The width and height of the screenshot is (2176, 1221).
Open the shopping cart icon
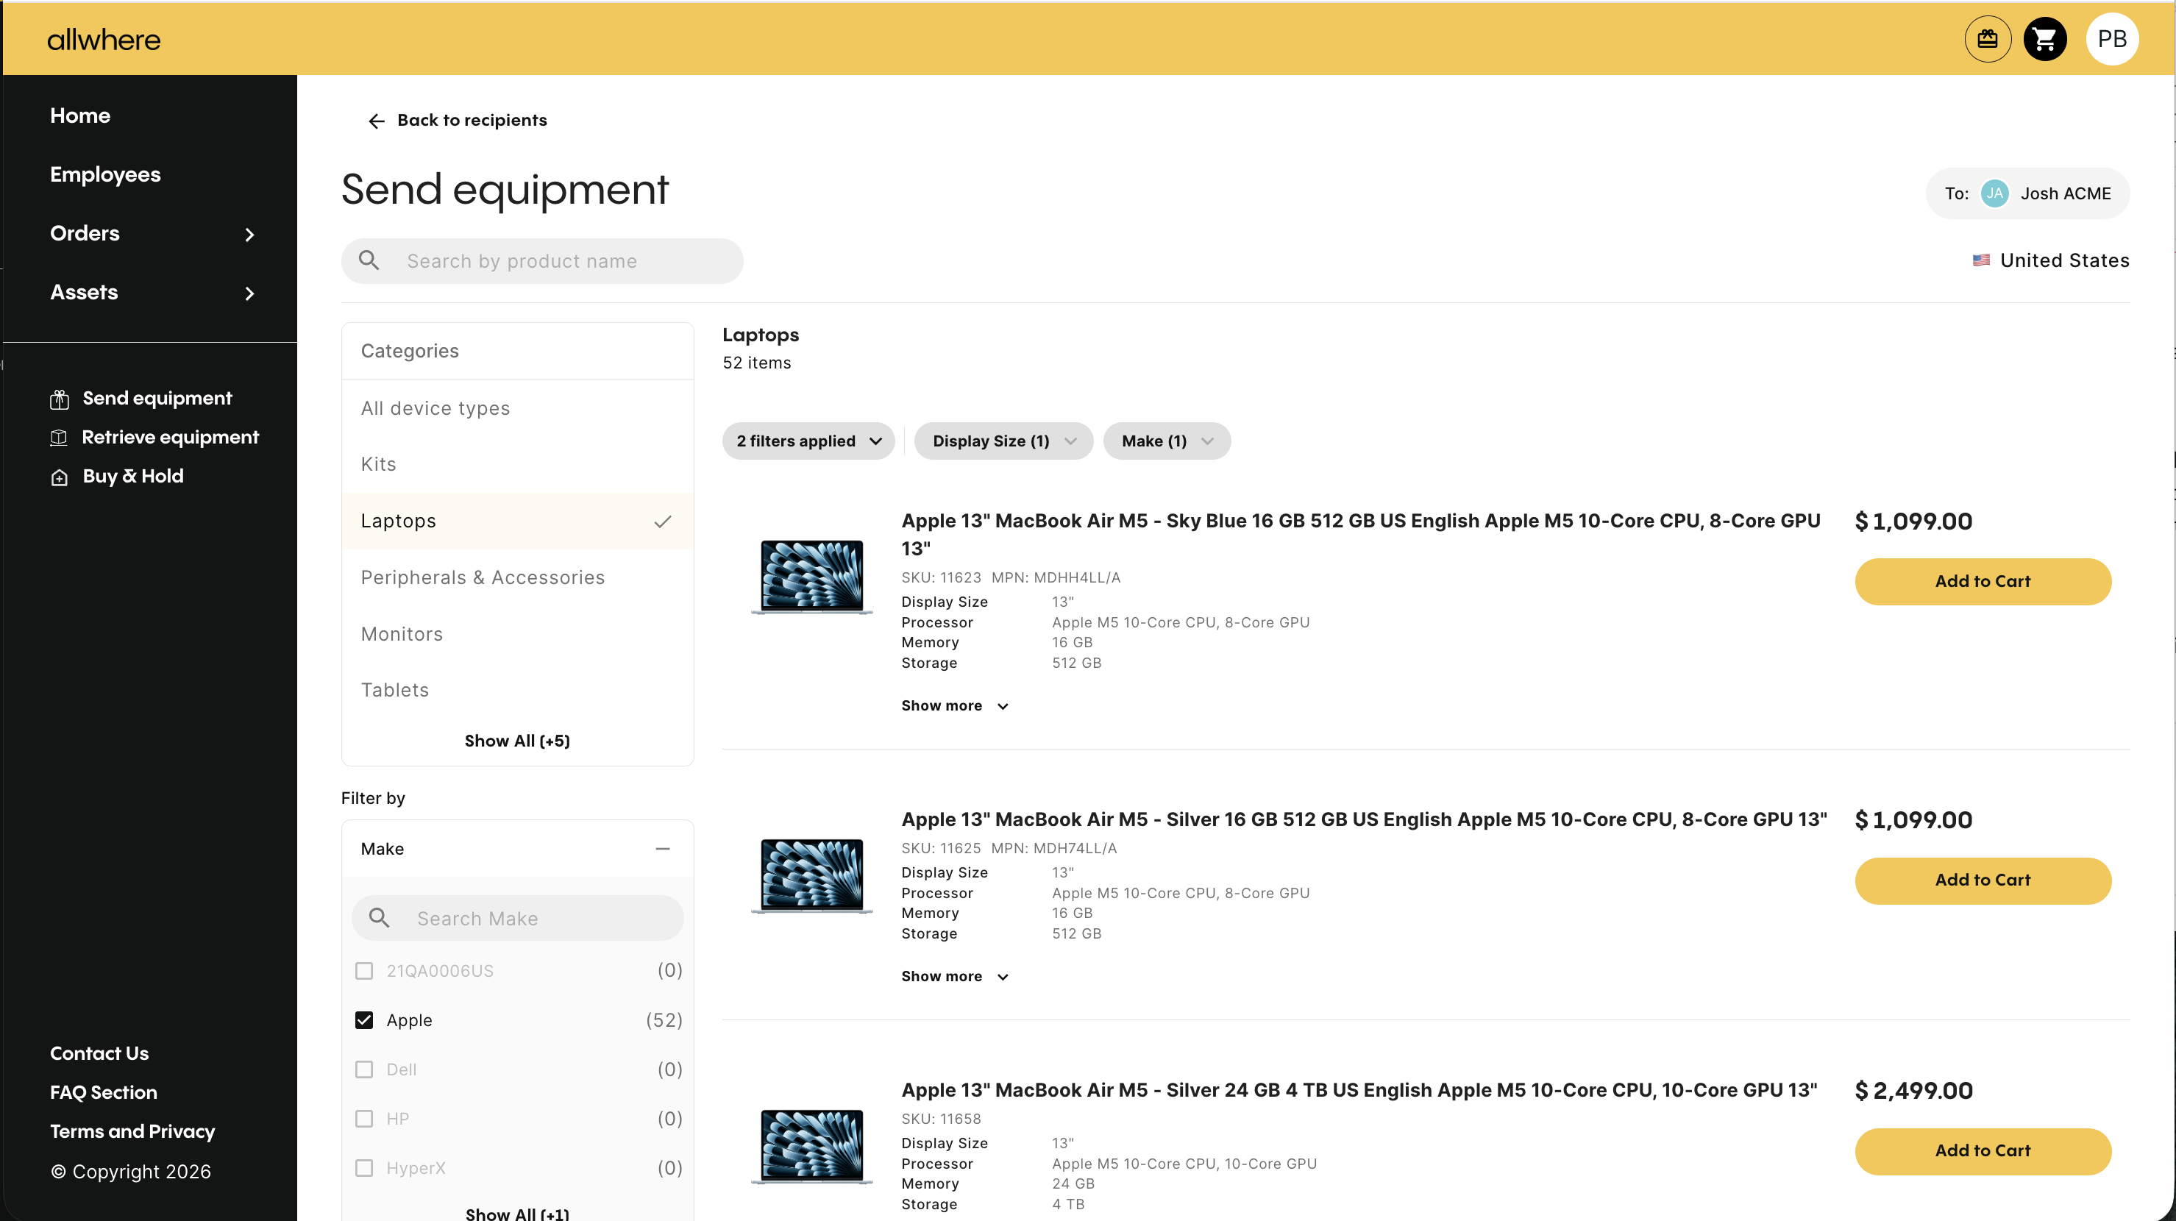click(2045, 39)
